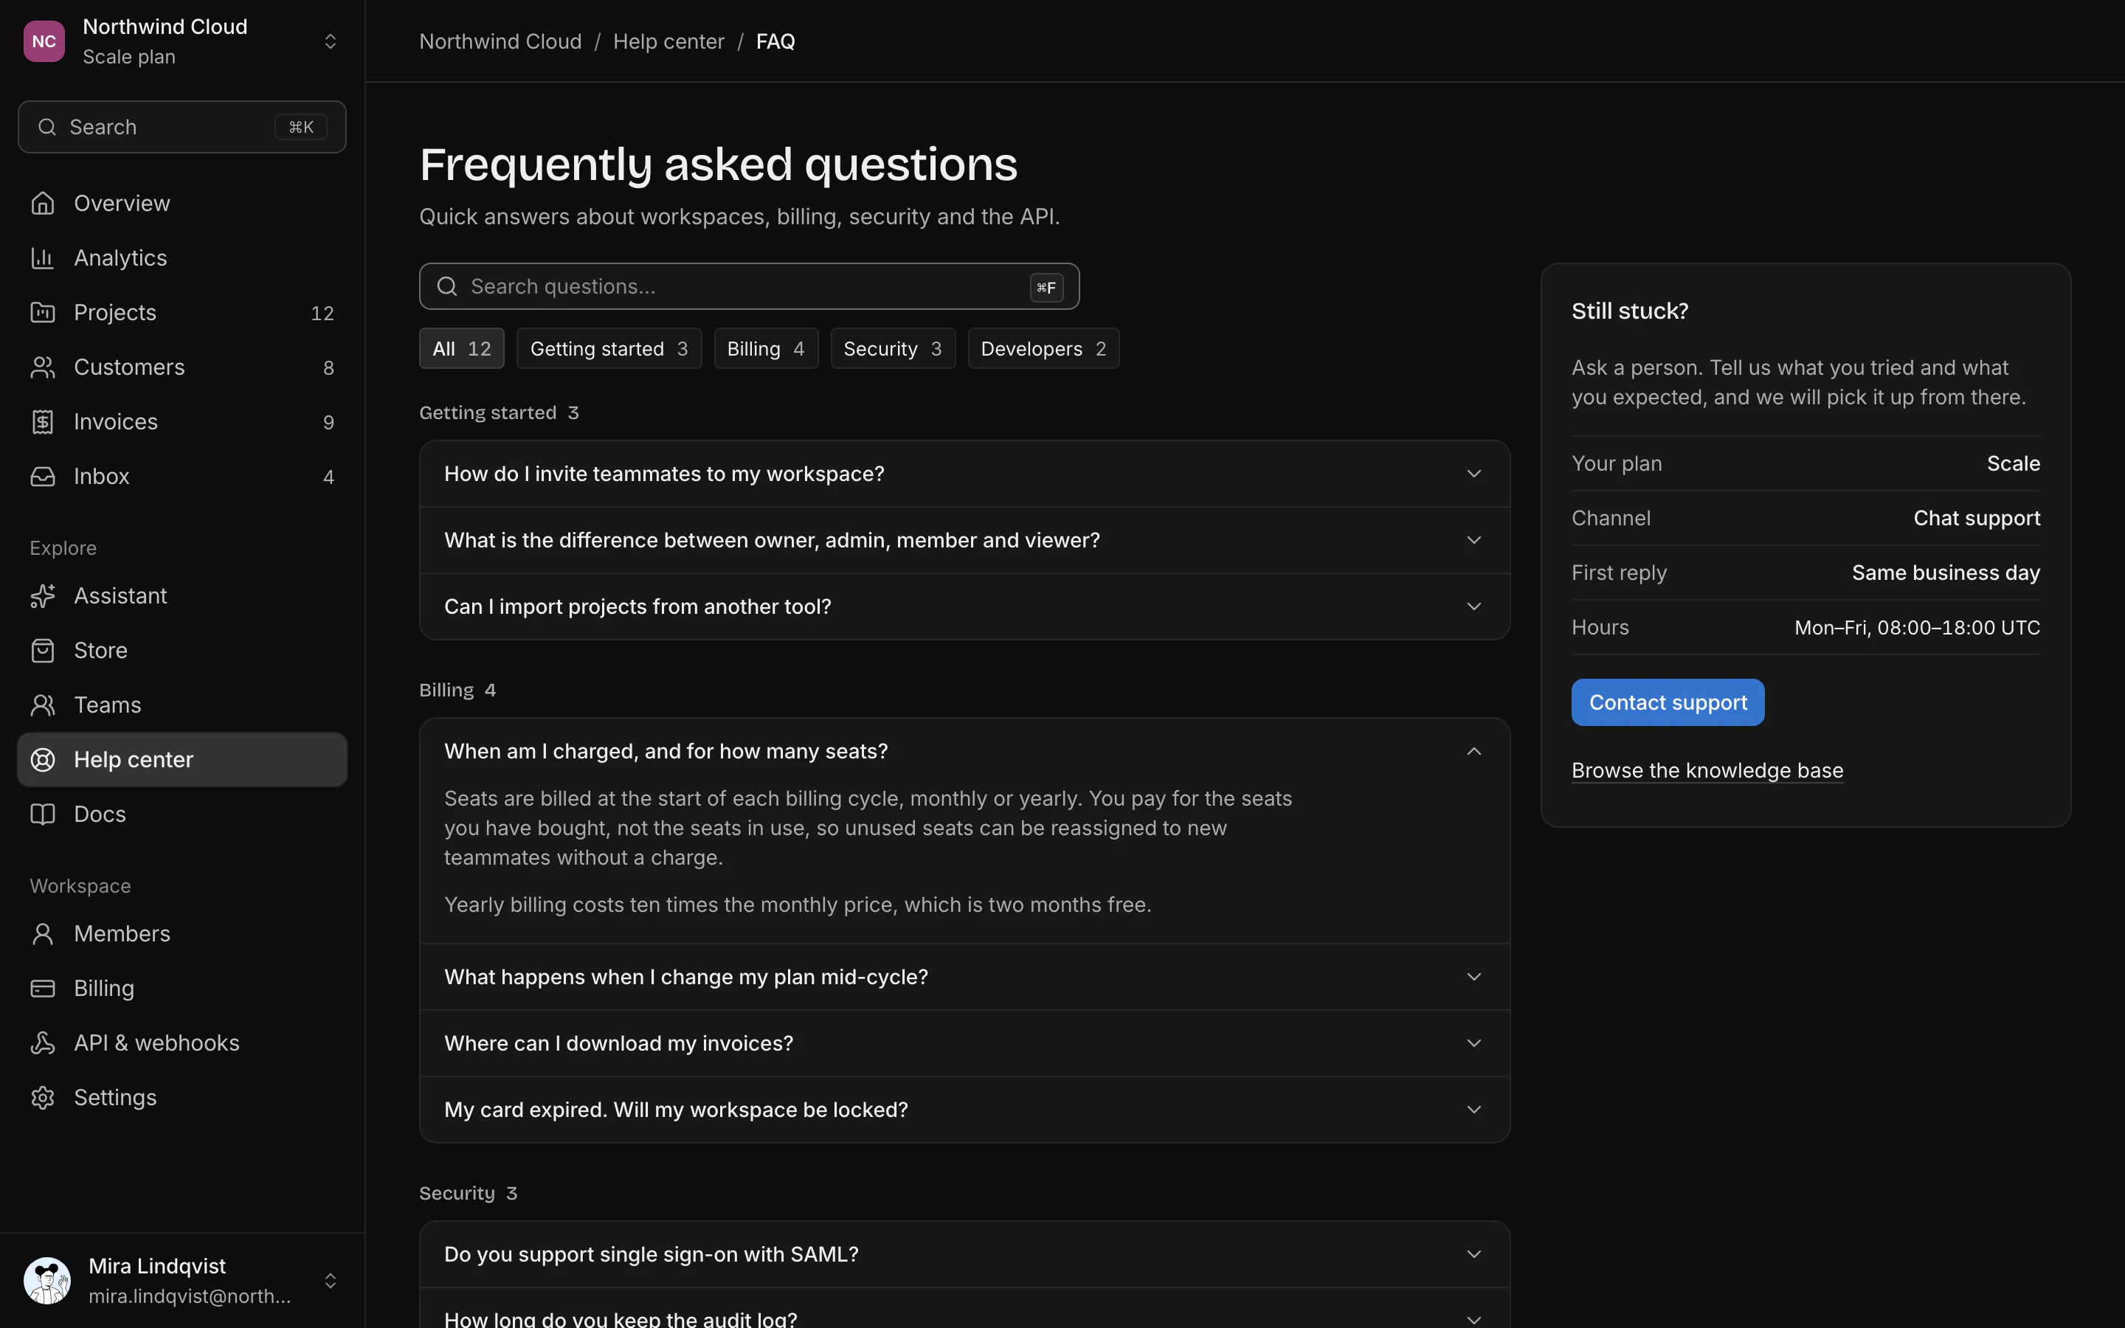Click the Help center lifebuoy icon
Image resolution: width=2125 pixels, height=1328 pixels.
tap(42, 760)
